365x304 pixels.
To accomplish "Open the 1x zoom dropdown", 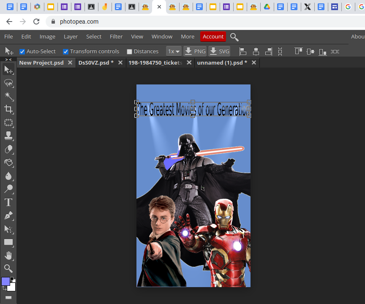I will pyautogui.click(x=174, y=51).
